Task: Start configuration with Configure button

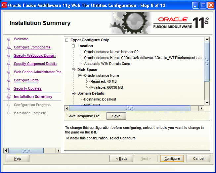Action: click(x=172, y=159)
